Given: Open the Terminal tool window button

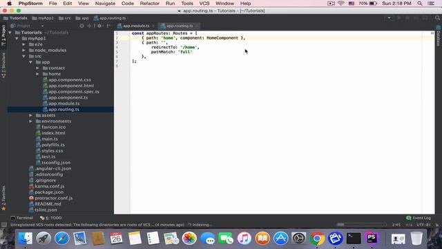Looking at the screenshot, I should (x=21, y=218).
